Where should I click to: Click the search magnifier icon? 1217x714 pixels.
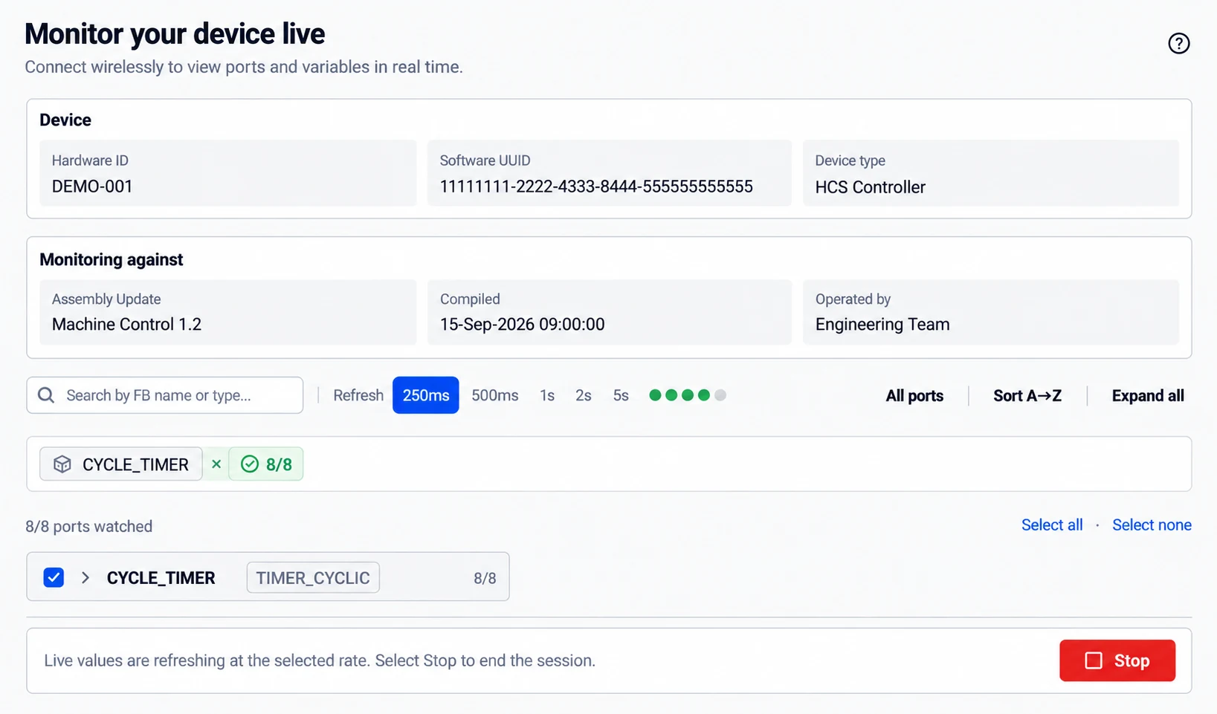tap(46, 395)
